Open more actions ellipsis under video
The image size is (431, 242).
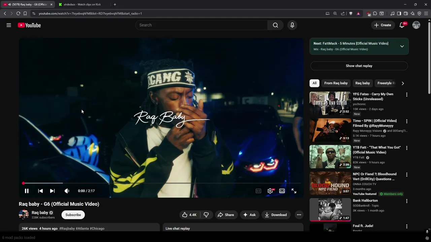tap(299, 215)
